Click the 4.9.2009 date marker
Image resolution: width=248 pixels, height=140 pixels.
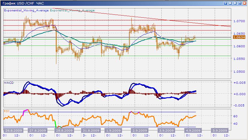coord(192,131)
